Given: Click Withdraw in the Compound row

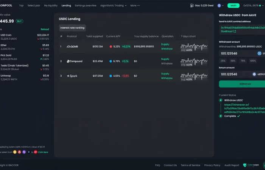Looking at the screenshot, I should click(x=167, y=63).
